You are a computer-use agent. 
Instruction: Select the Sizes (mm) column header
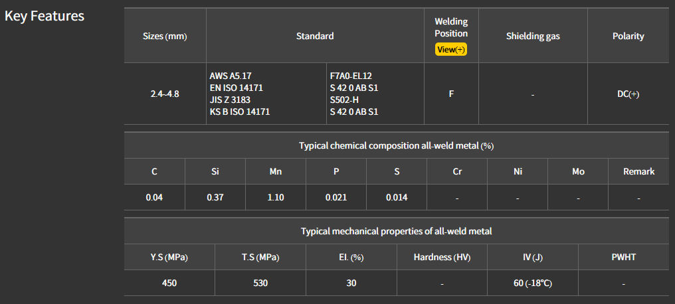(165, 36)
